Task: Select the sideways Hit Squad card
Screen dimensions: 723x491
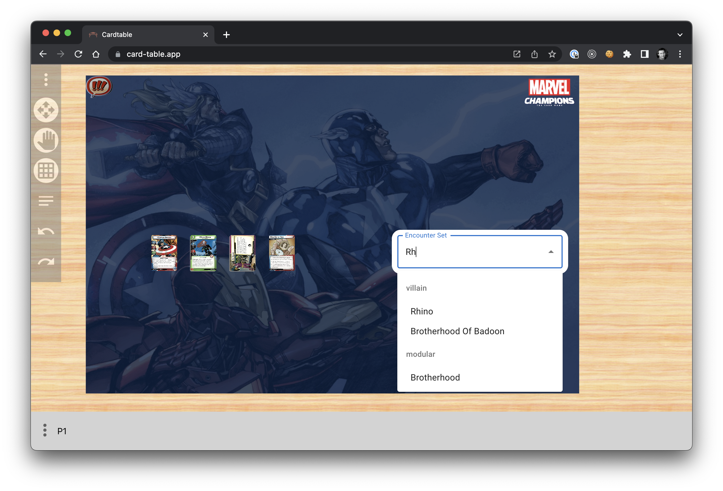Action: click(x=242, y=253)
